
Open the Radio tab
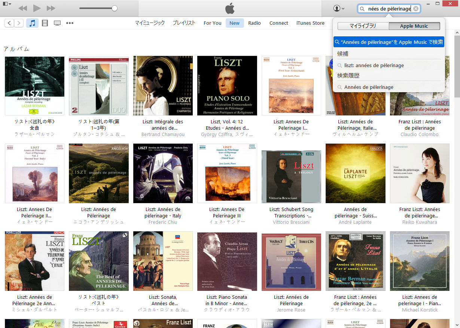[x=255, y=23]
